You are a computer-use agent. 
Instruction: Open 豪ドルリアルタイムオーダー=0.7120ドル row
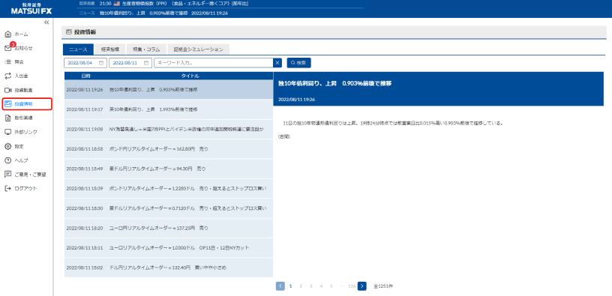pos(169,208)
